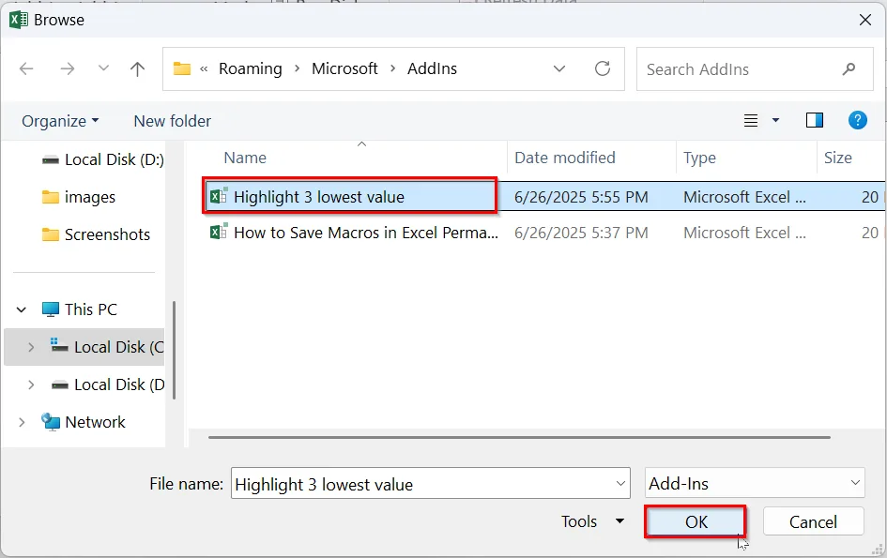Select Network in navigation pane

point(84,422)
